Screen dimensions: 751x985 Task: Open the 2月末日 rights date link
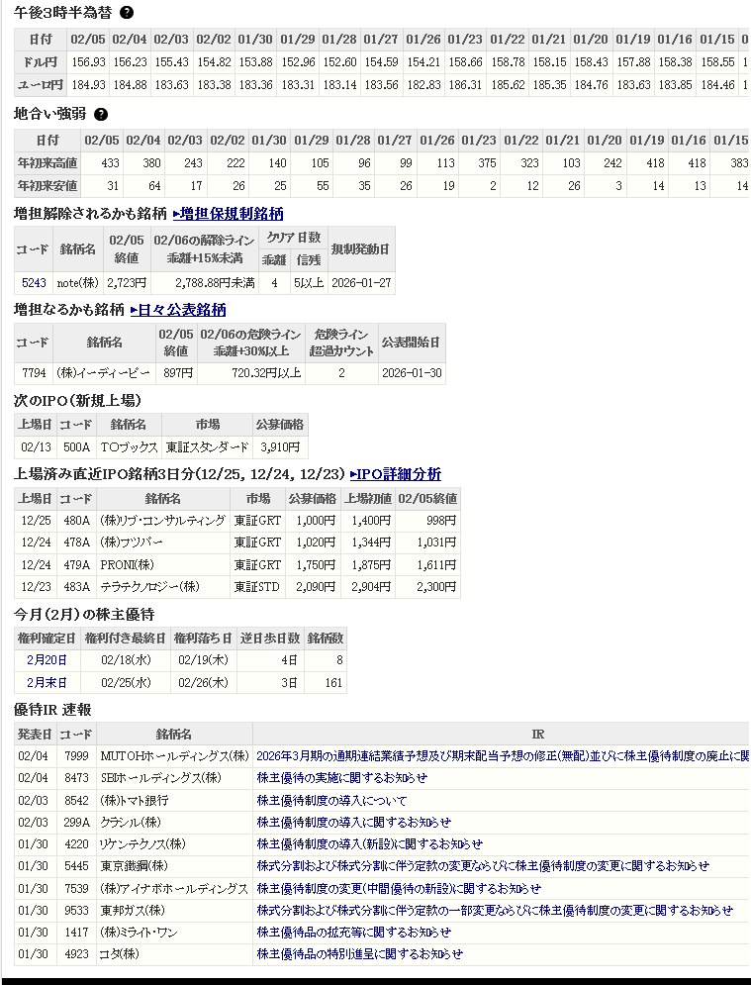47,682
